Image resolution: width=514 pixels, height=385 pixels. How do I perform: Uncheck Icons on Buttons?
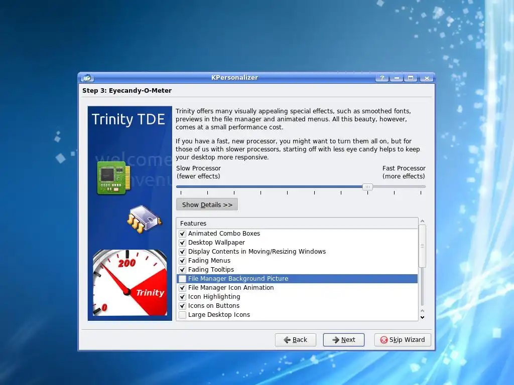183,306
